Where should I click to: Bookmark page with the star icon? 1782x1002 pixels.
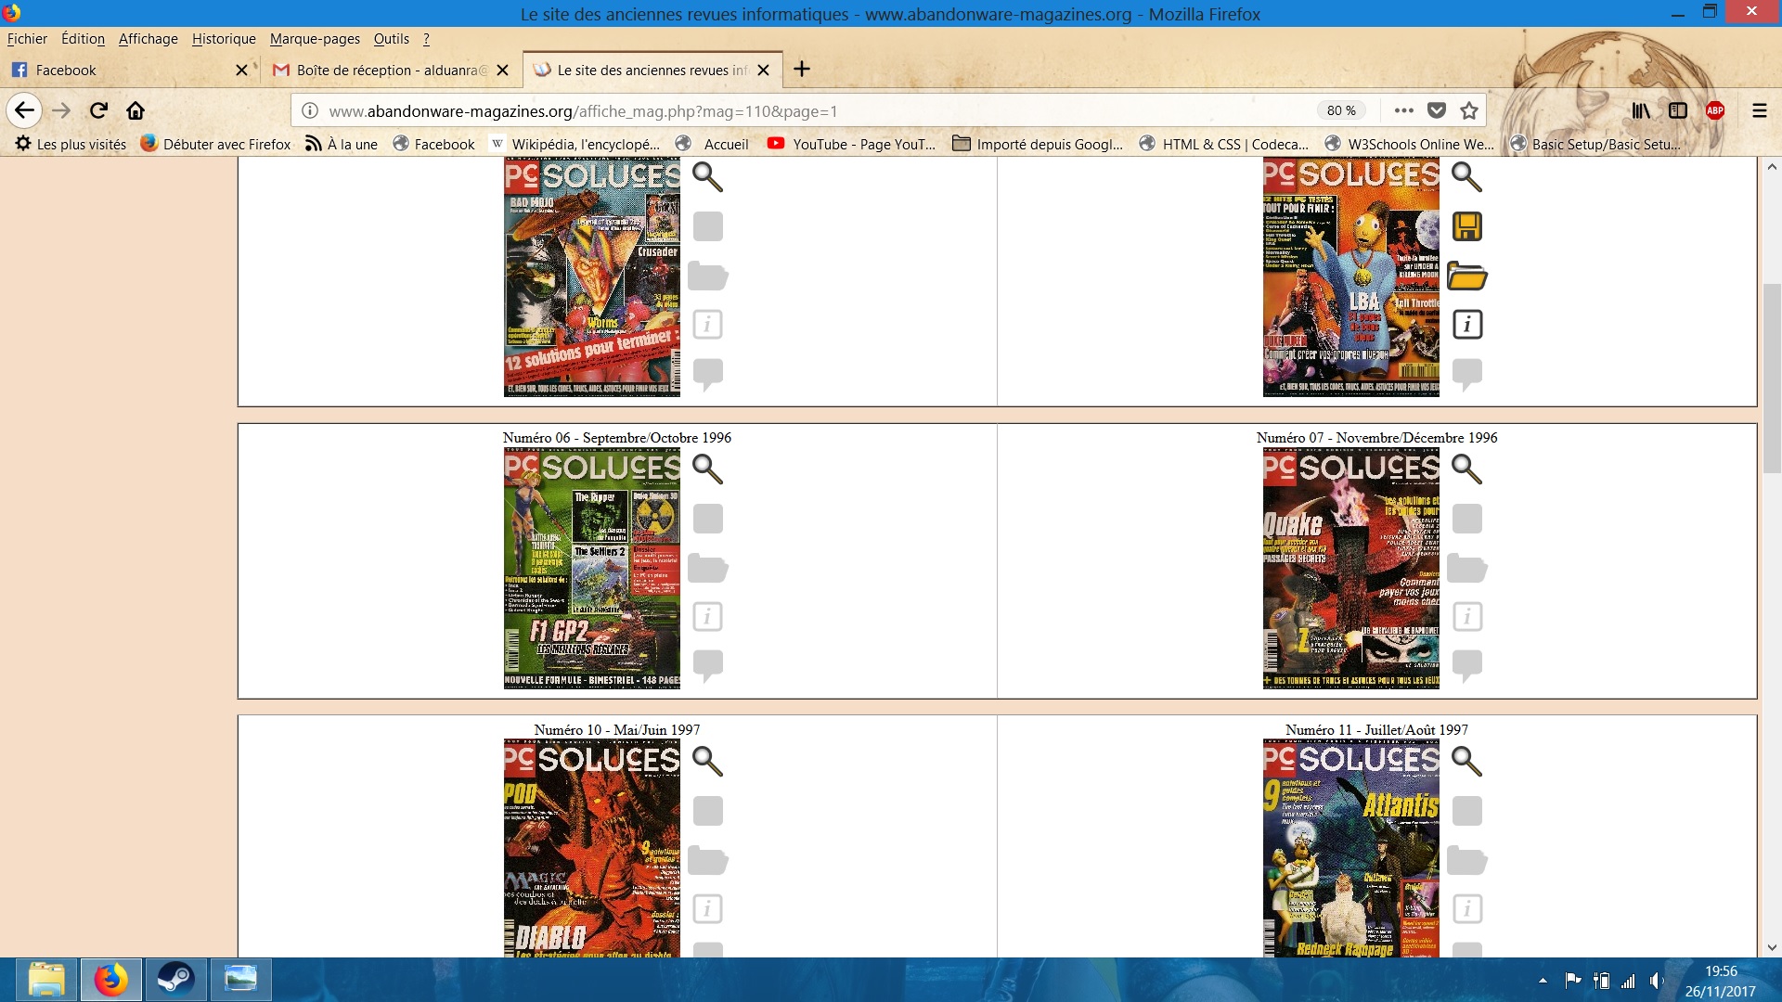(x=1468, y=110)
